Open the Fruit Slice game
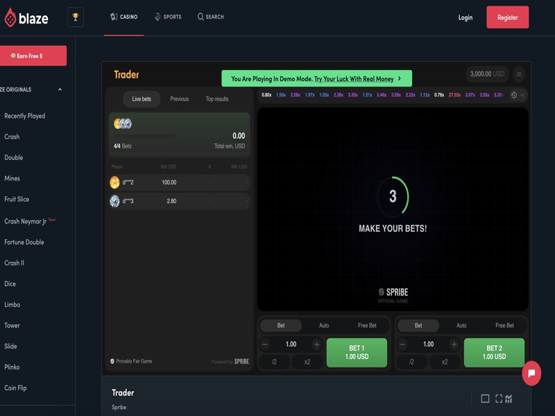 point(17,199)
